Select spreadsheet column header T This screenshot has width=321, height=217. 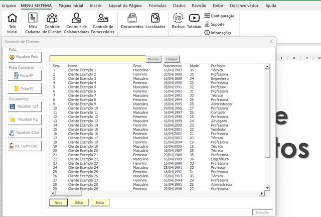click(281, 58)
